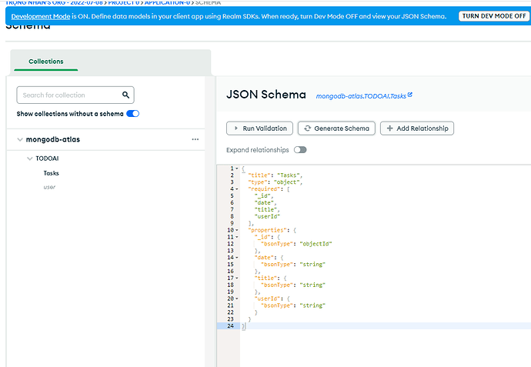Select the Tasks collection
The height and width of the screenshot is (367, 531).
tap(52, 173)
